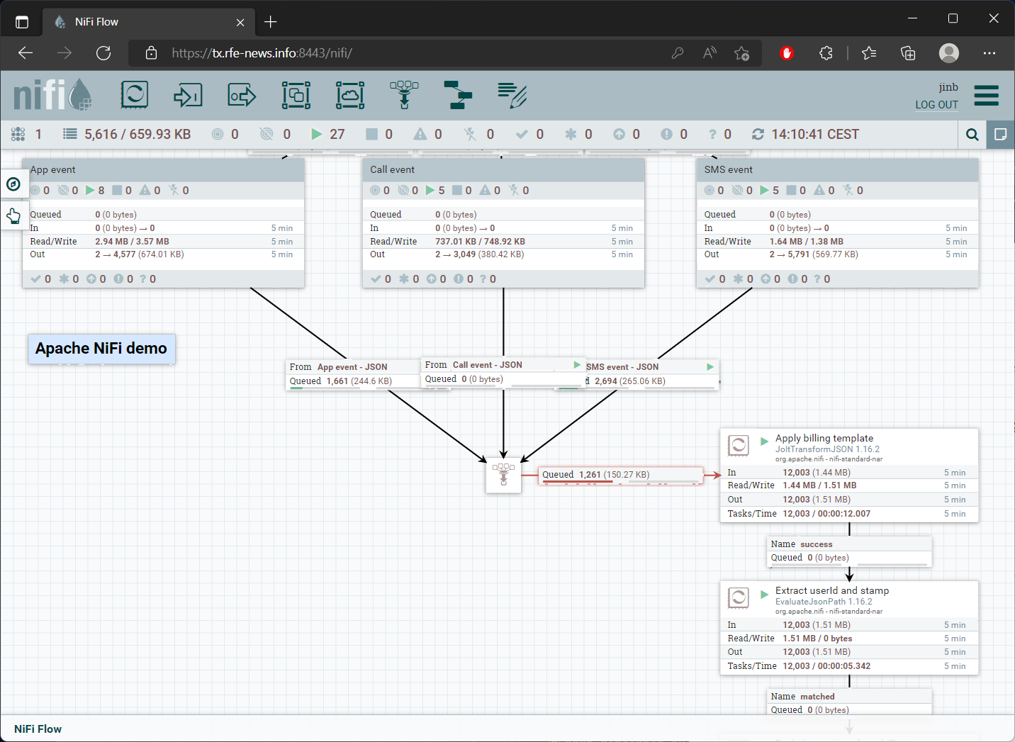
Task: Click the active threads icon in the status bar
Action: tap(18, 135)
